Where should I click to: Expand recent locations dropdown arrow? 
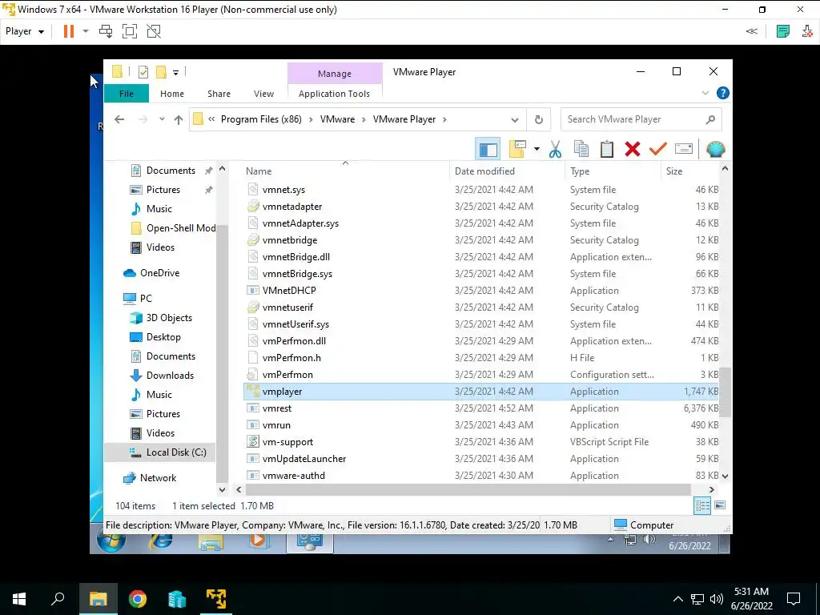162,119
